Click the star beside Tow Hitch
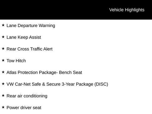 [x=3, y=60]
